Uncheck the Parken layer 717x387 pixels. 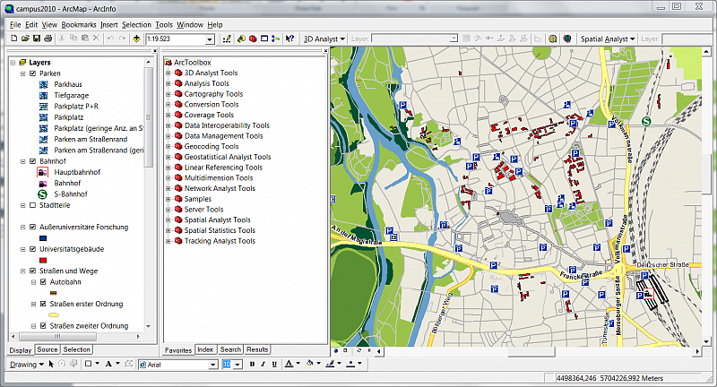[32, 73]
